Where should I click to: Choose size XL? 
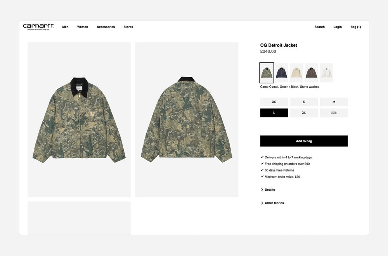(304, 113)
